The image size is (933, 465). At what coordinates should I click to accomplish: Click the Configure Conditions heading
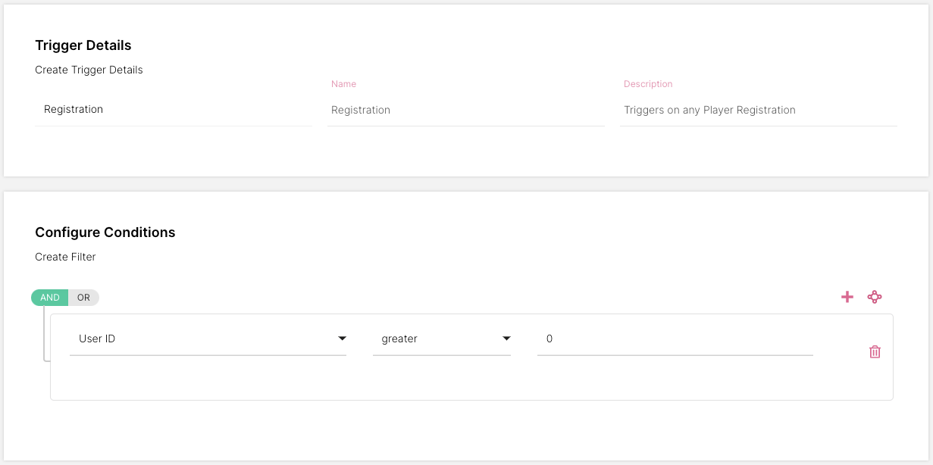pyautogui.click(x=105, y=232)
